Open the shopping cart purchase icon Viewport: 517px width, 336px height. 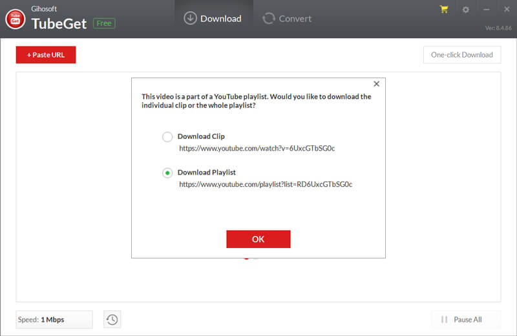(444, 10)
